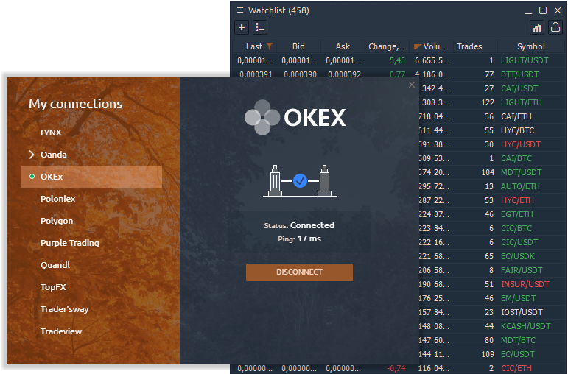Toggle the Watchlist lock icon
The height and width of the screenshot is (374, 568).
[555, 27]
